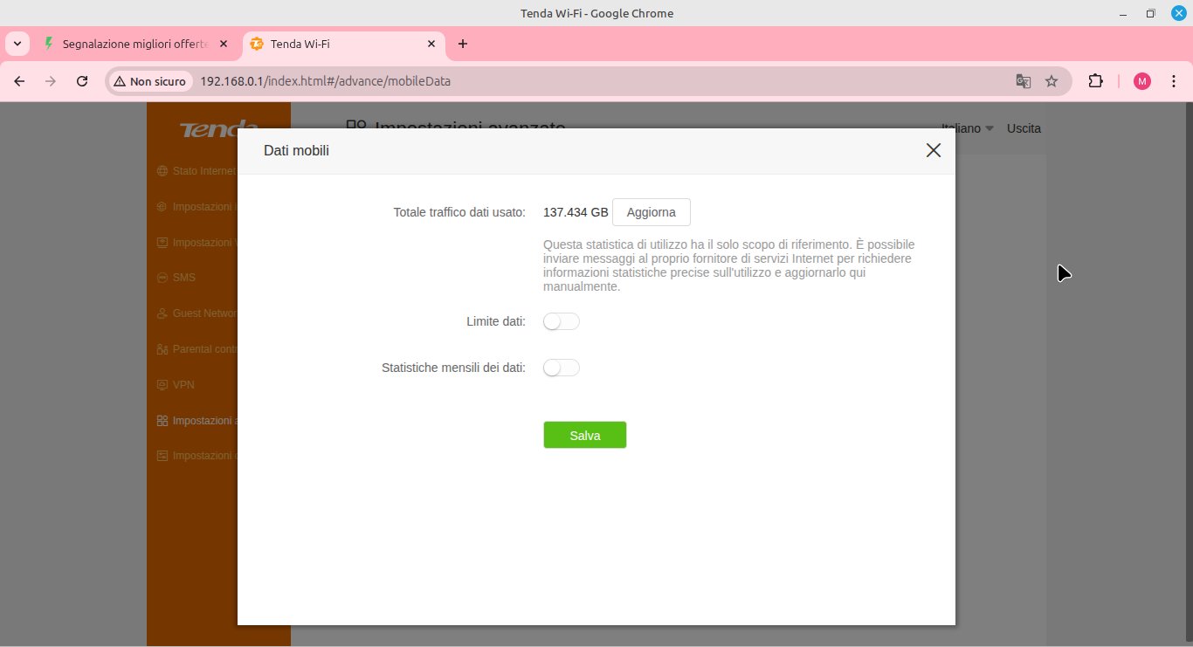The image size is (1193, 647).
Task: Click the VPN sidebar icon
Action: click(162, 385)
